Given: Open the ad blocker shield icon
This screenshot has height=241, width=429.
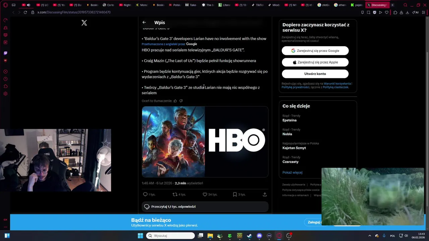Looking at the screenshot, I should tap(374, 12).
